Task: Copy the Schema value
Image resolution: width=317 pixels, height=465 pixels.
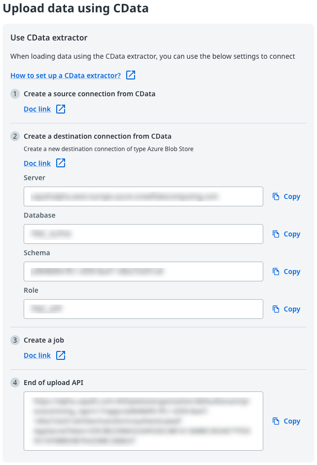Action: pyautogui.click(x=286, y=271)
